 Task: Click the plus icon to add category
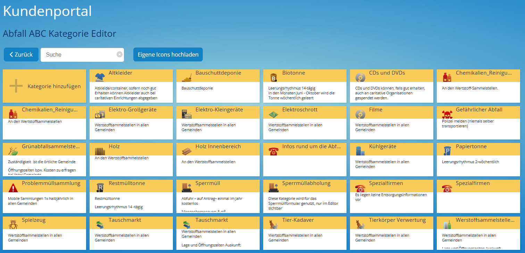[x=16, y=86]
